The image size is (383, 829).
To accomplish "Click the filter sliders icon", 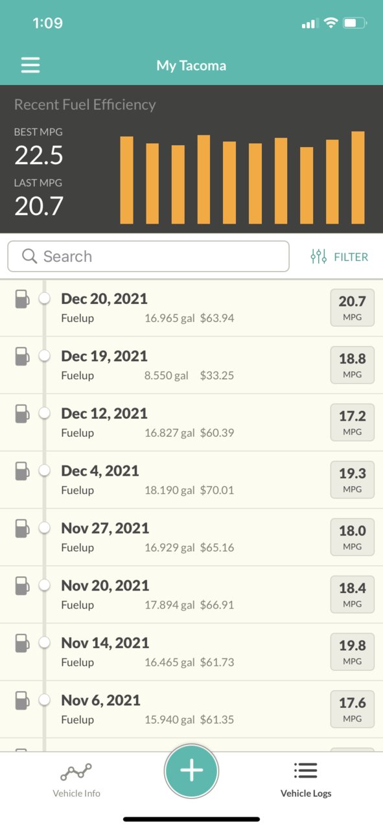I will (x=318, y=257).
